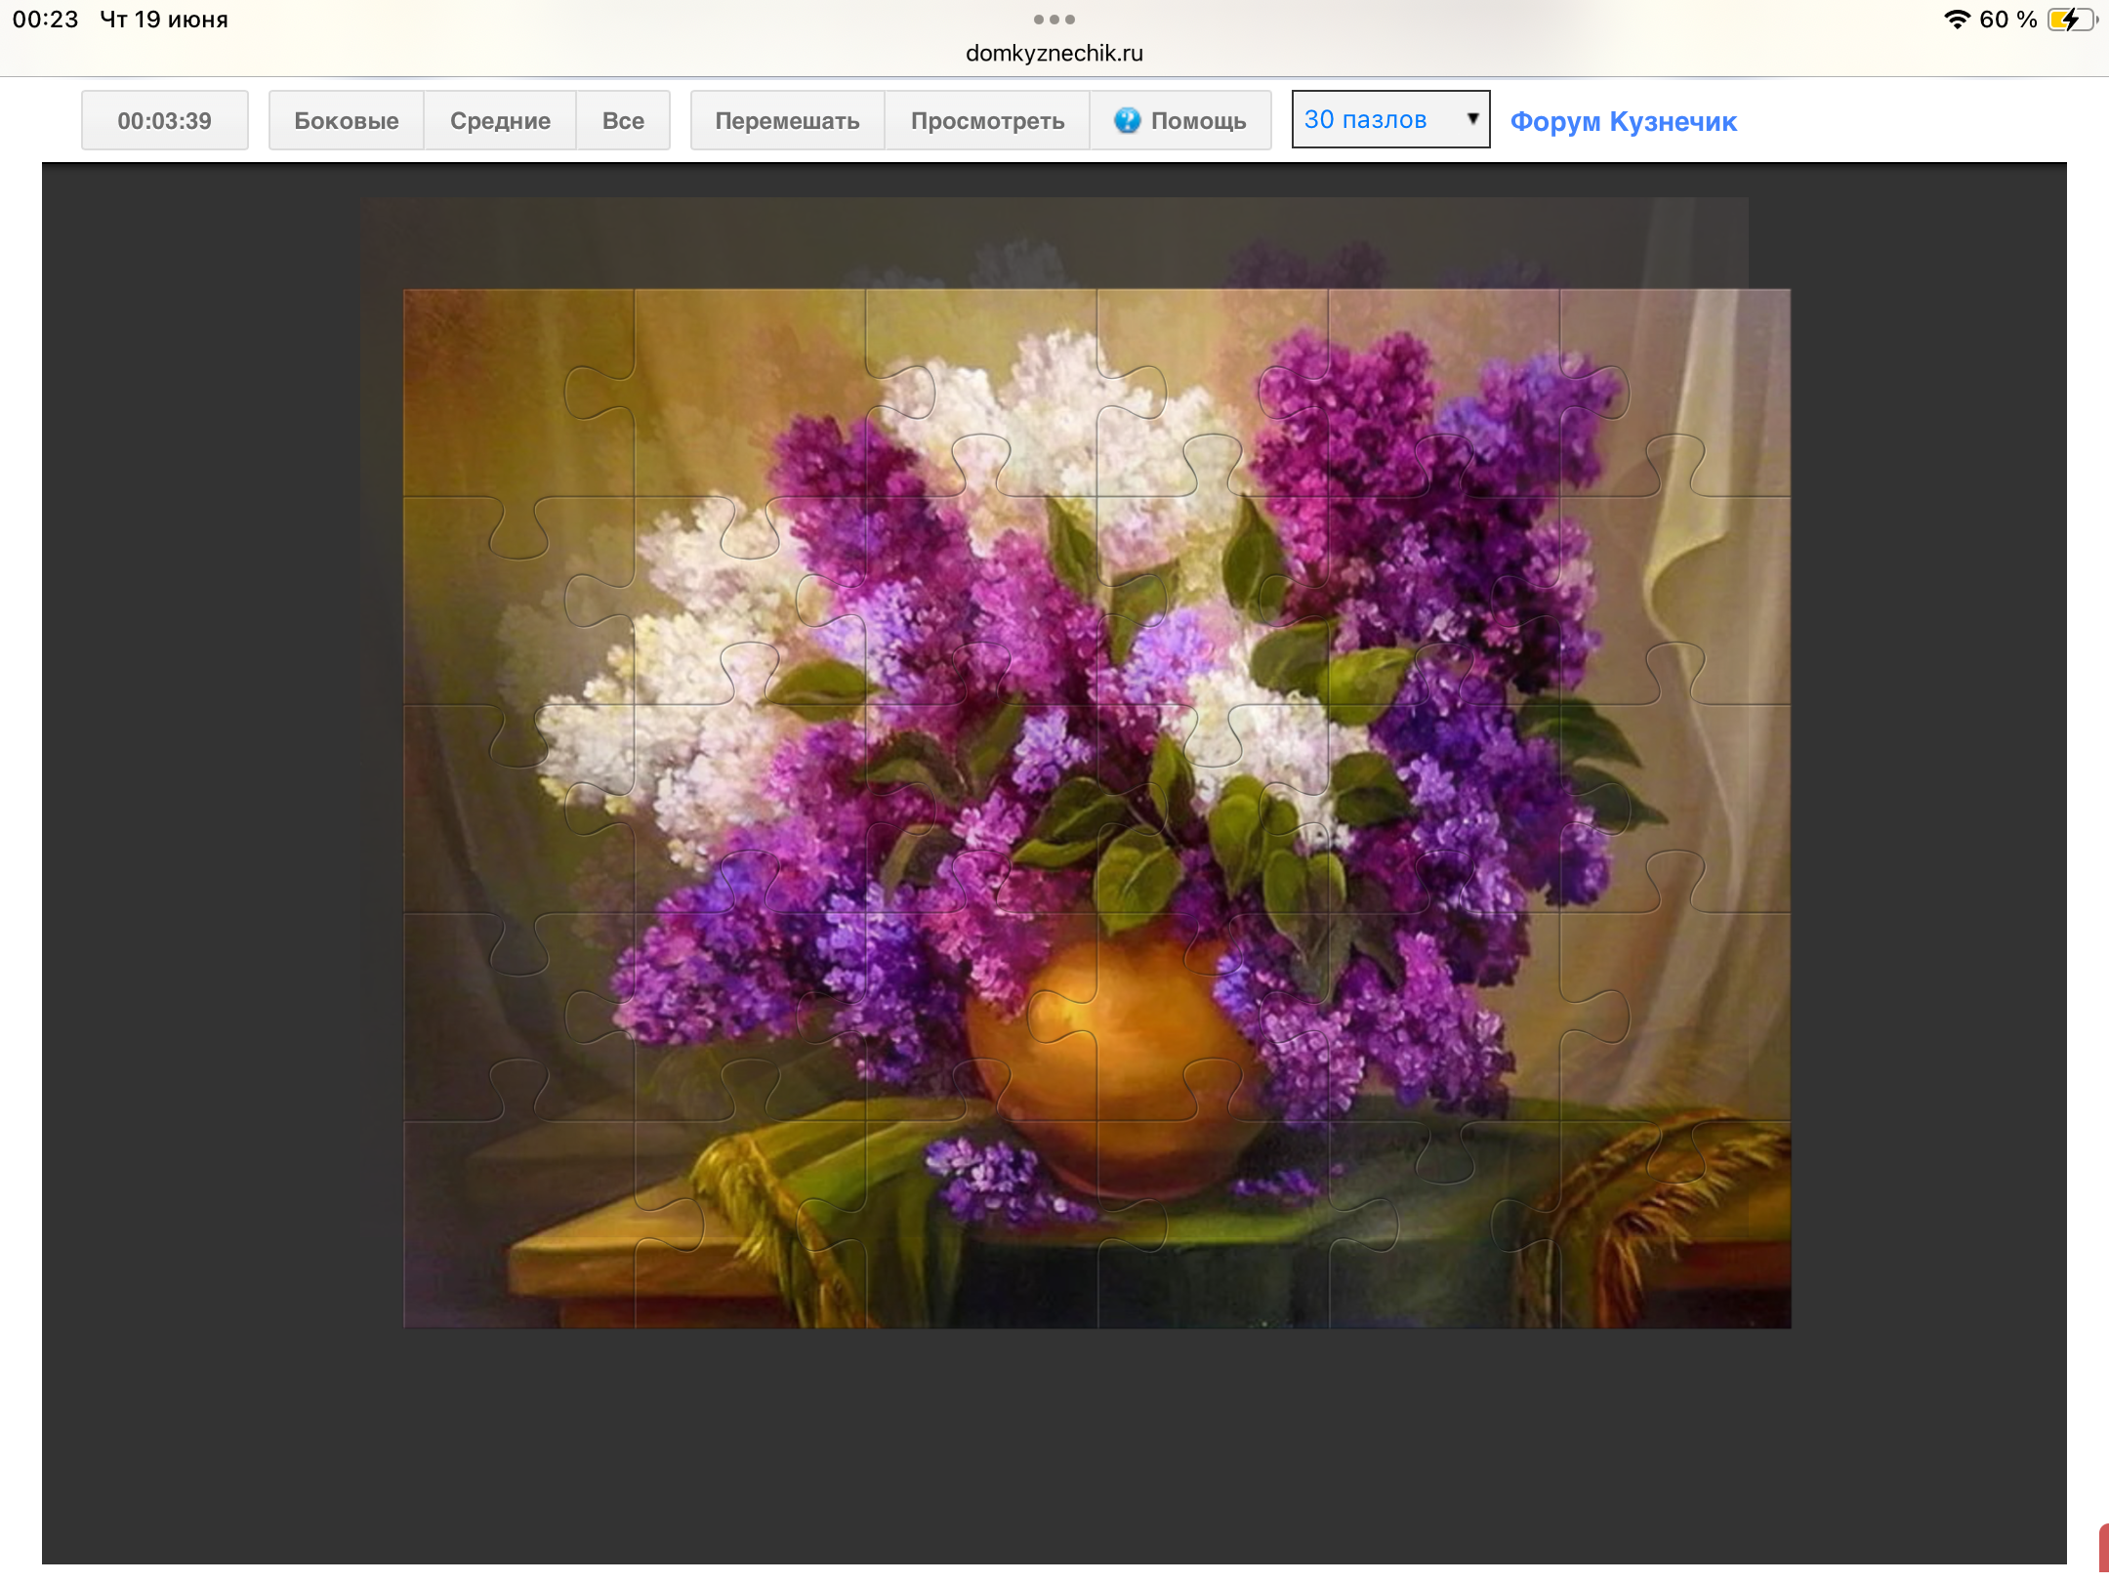Image resolution: width=2109 pixels, height=1582 pixels.
Task: Open the 30 пазлов dropdown
Action: click(1390, 119)
